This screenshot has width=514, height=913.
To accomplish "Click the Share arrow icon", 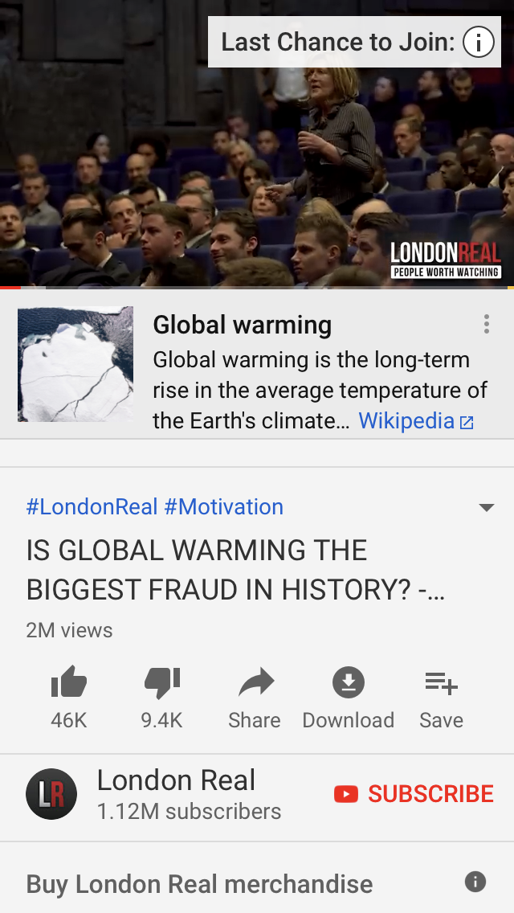I will pos(255,682).
